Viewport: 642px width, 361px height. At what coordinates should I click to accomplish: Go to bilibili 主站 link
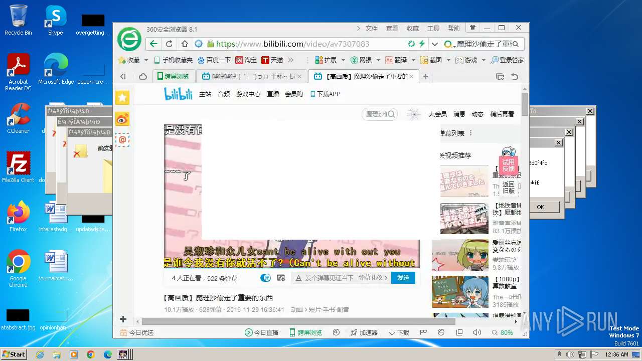point(205,94)
